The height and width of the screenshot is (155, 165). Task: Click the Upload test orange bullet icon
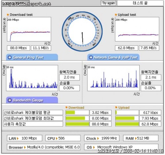point(116,14)
